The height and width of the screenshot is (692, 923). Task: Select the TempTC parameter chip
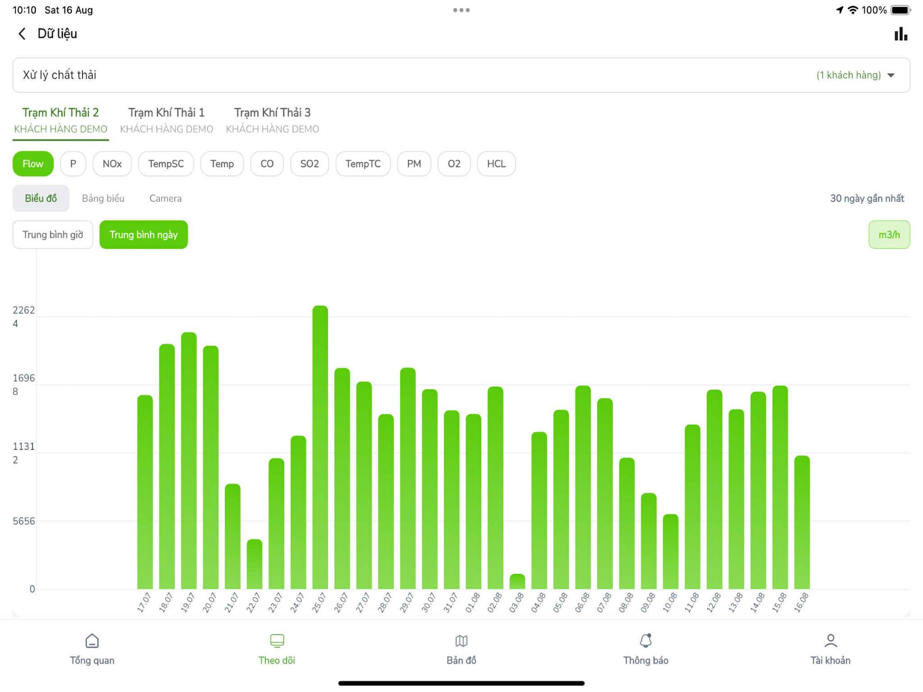[x=363, y=164]
